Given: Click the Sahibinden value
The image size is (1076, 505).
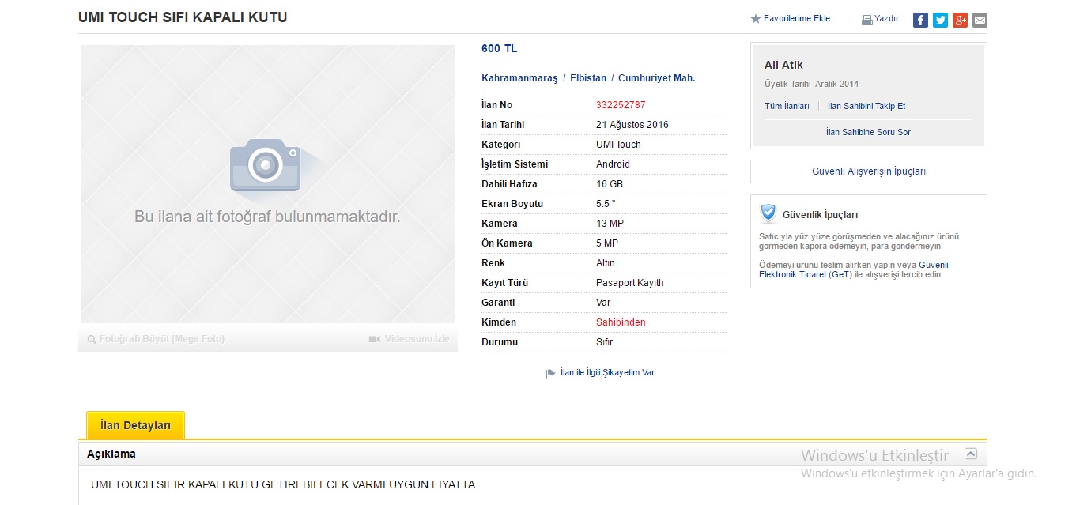Looking at the screenshot, I should pyautogui.click(x=621, y=322).
